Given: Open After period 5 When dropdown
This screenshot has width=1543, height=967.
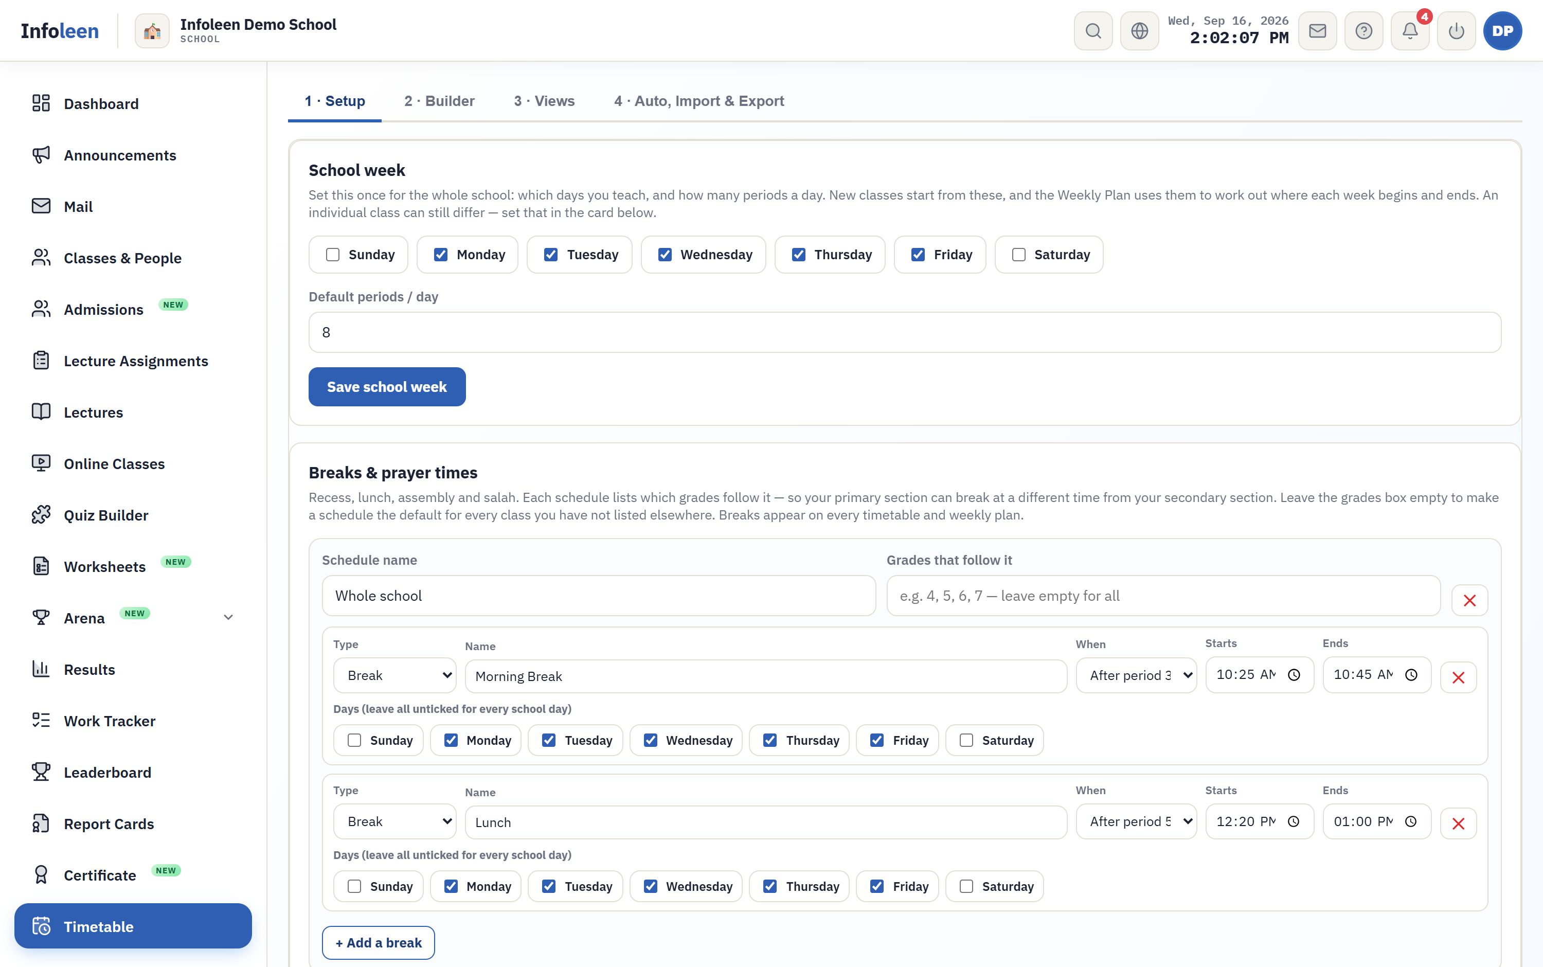Looking at the screenshot, I should [1136, 821].
